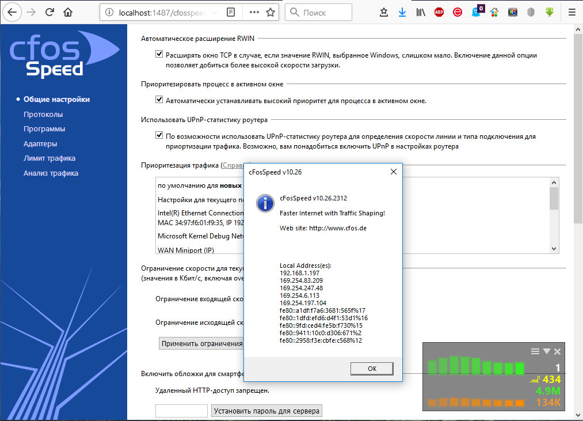Confirm the cFosSpeed dialog with OK
This screenshot has height=421, width=583.
pyautogui.click(x=372, y=369)
